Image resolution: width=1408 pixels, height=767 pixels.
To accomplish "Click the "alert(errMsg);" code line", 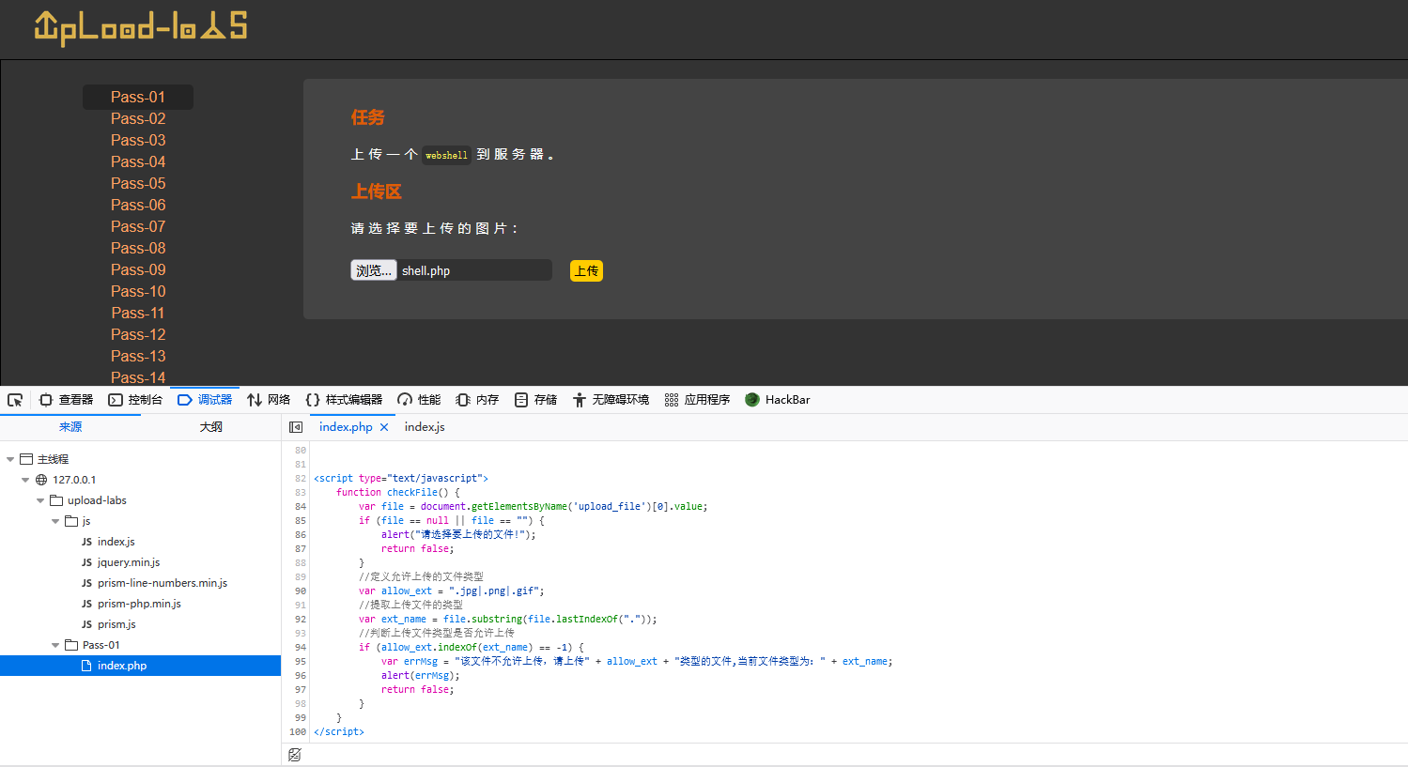I will click(420, 676).
